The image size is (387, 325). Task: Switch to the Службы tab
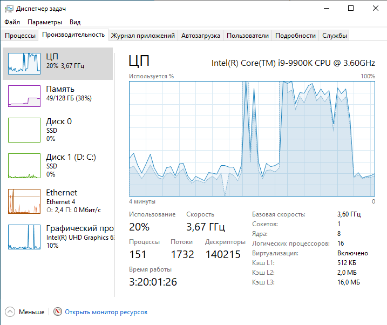point(335,36)
